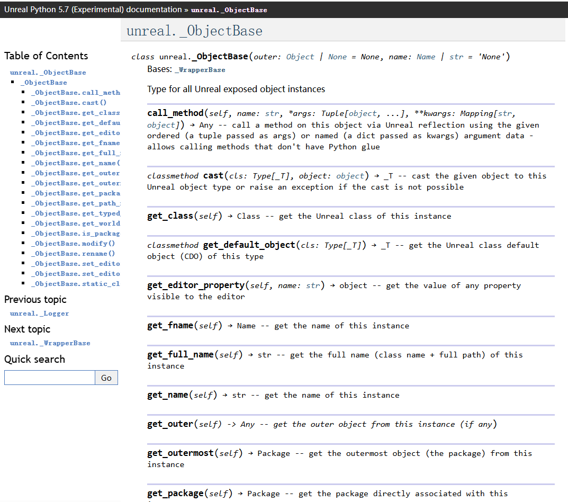Open previous topic unreal._Logger
This screenshot has width=568, height=502.
(40, 313)
